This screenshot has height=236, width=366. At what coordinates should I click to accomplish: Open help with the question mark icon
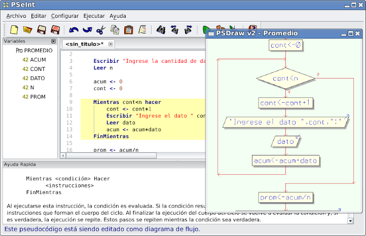pos(252,28)
